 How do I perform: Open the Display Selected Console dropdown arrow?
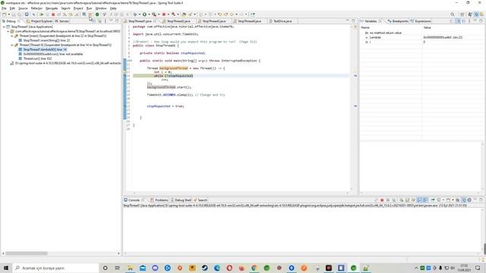pyautogui.click(x=443, y=200)
